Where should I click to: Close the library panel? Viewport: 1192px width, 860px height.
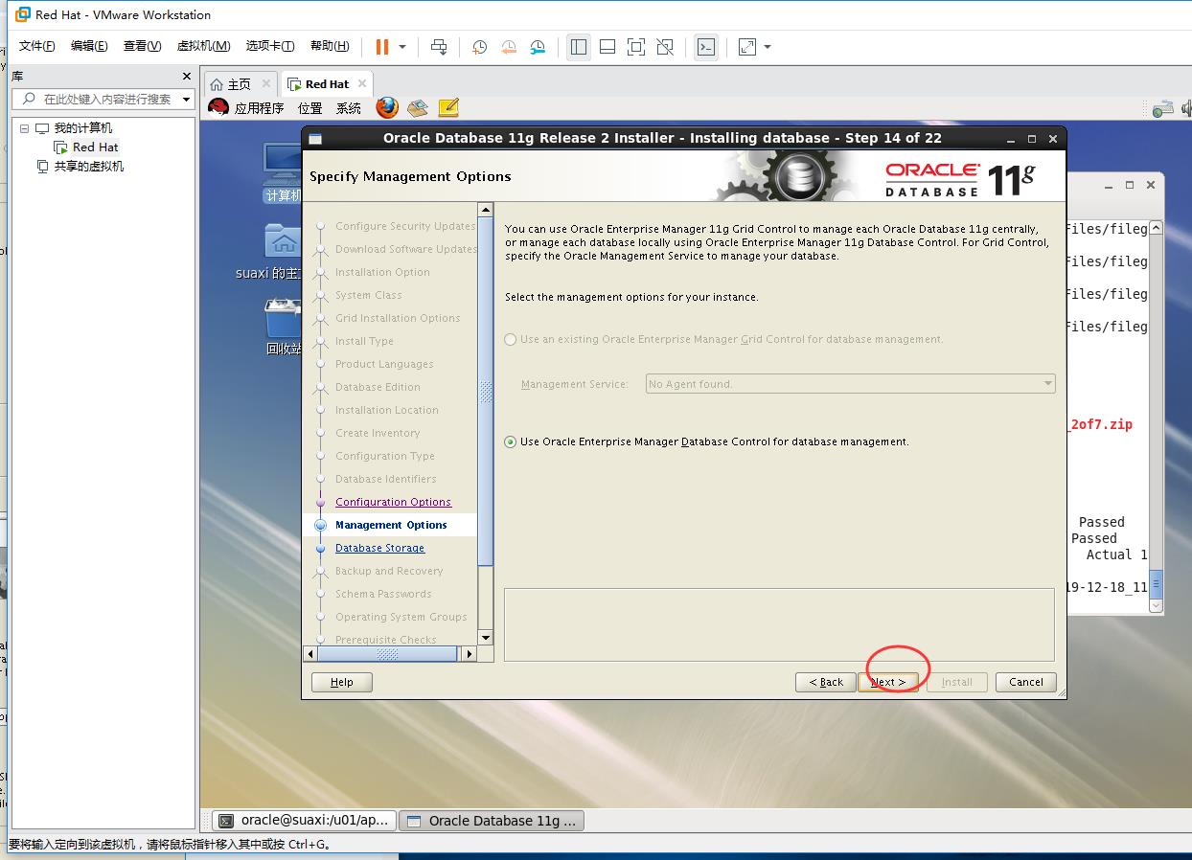(x=187, y=76)
